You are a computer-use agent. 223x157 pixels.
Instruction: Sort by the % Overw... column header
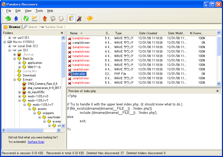197,33
